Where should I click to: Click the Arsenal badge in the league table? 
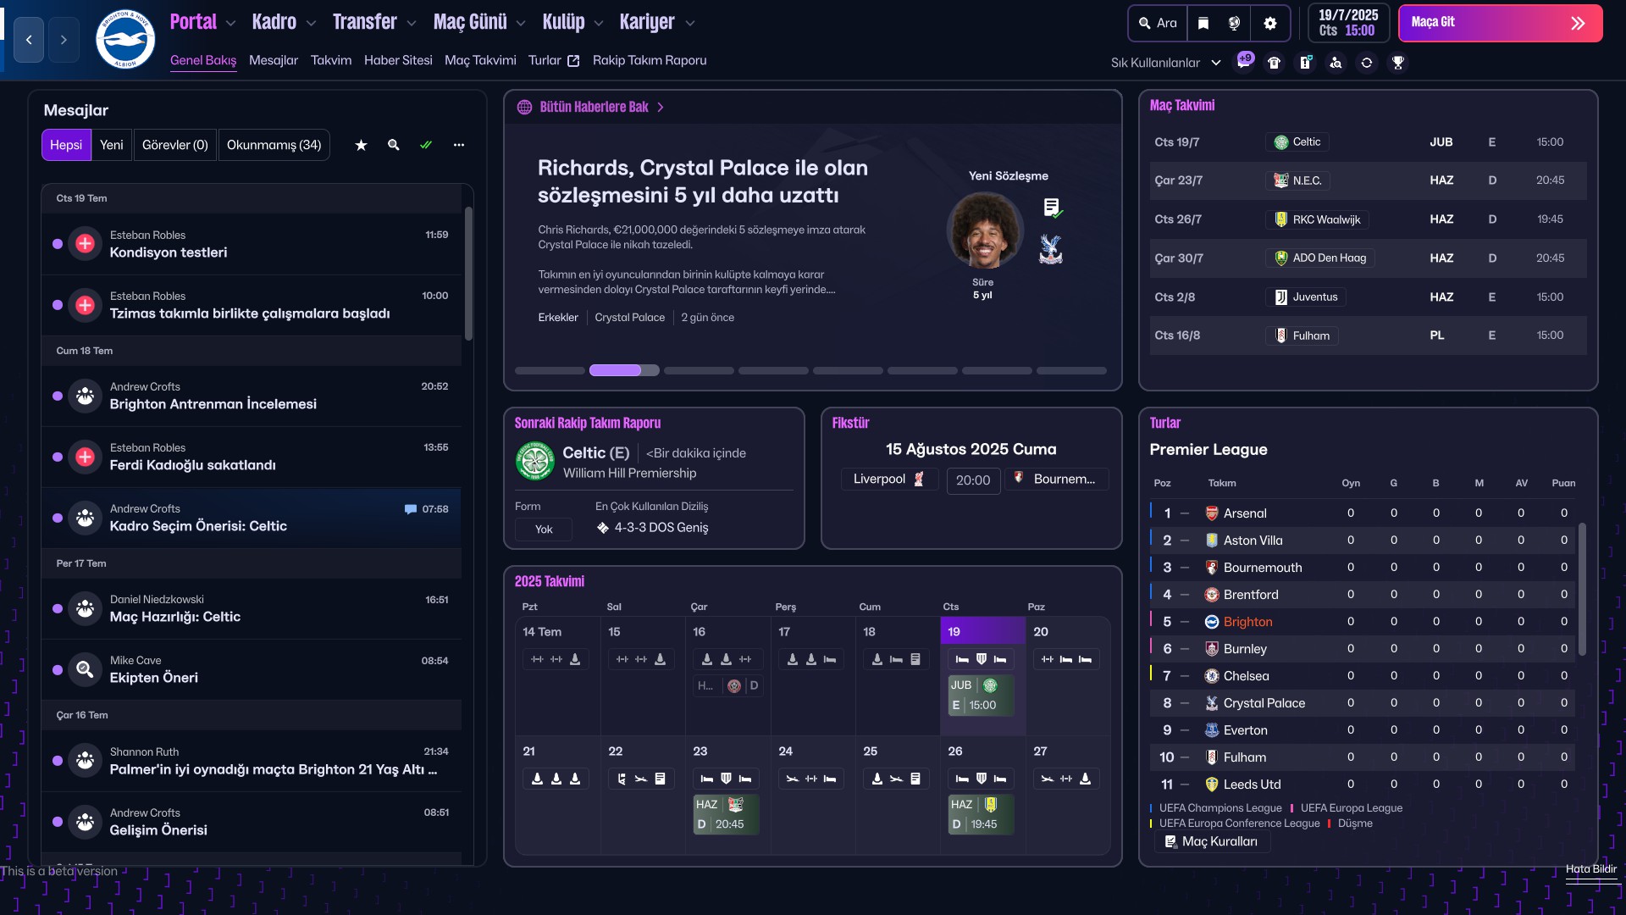[x=1212, y=513]
